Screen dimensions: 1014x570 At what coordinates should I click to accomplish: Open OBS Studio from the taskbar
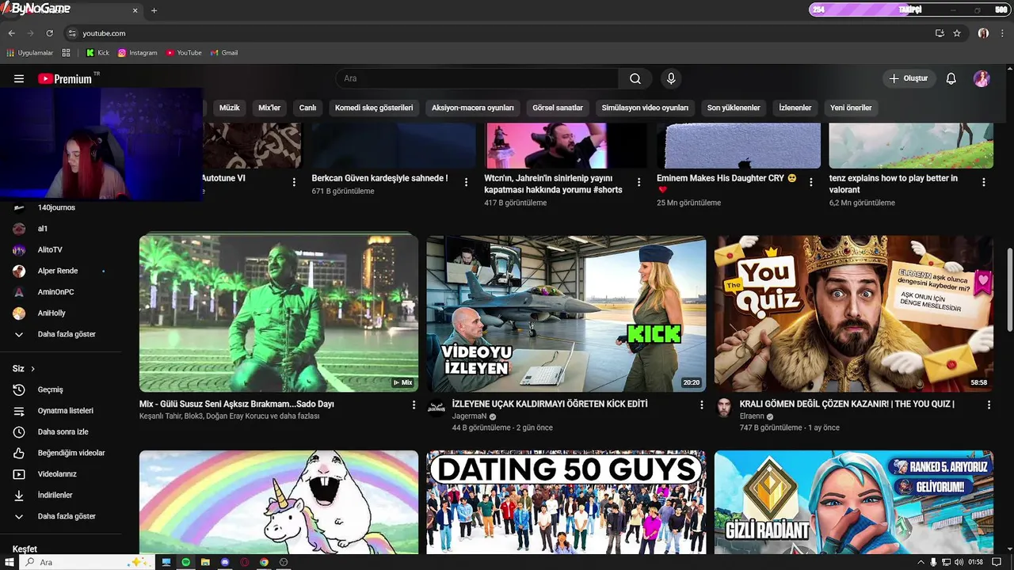pyautogui.click(x=284, y=562)
